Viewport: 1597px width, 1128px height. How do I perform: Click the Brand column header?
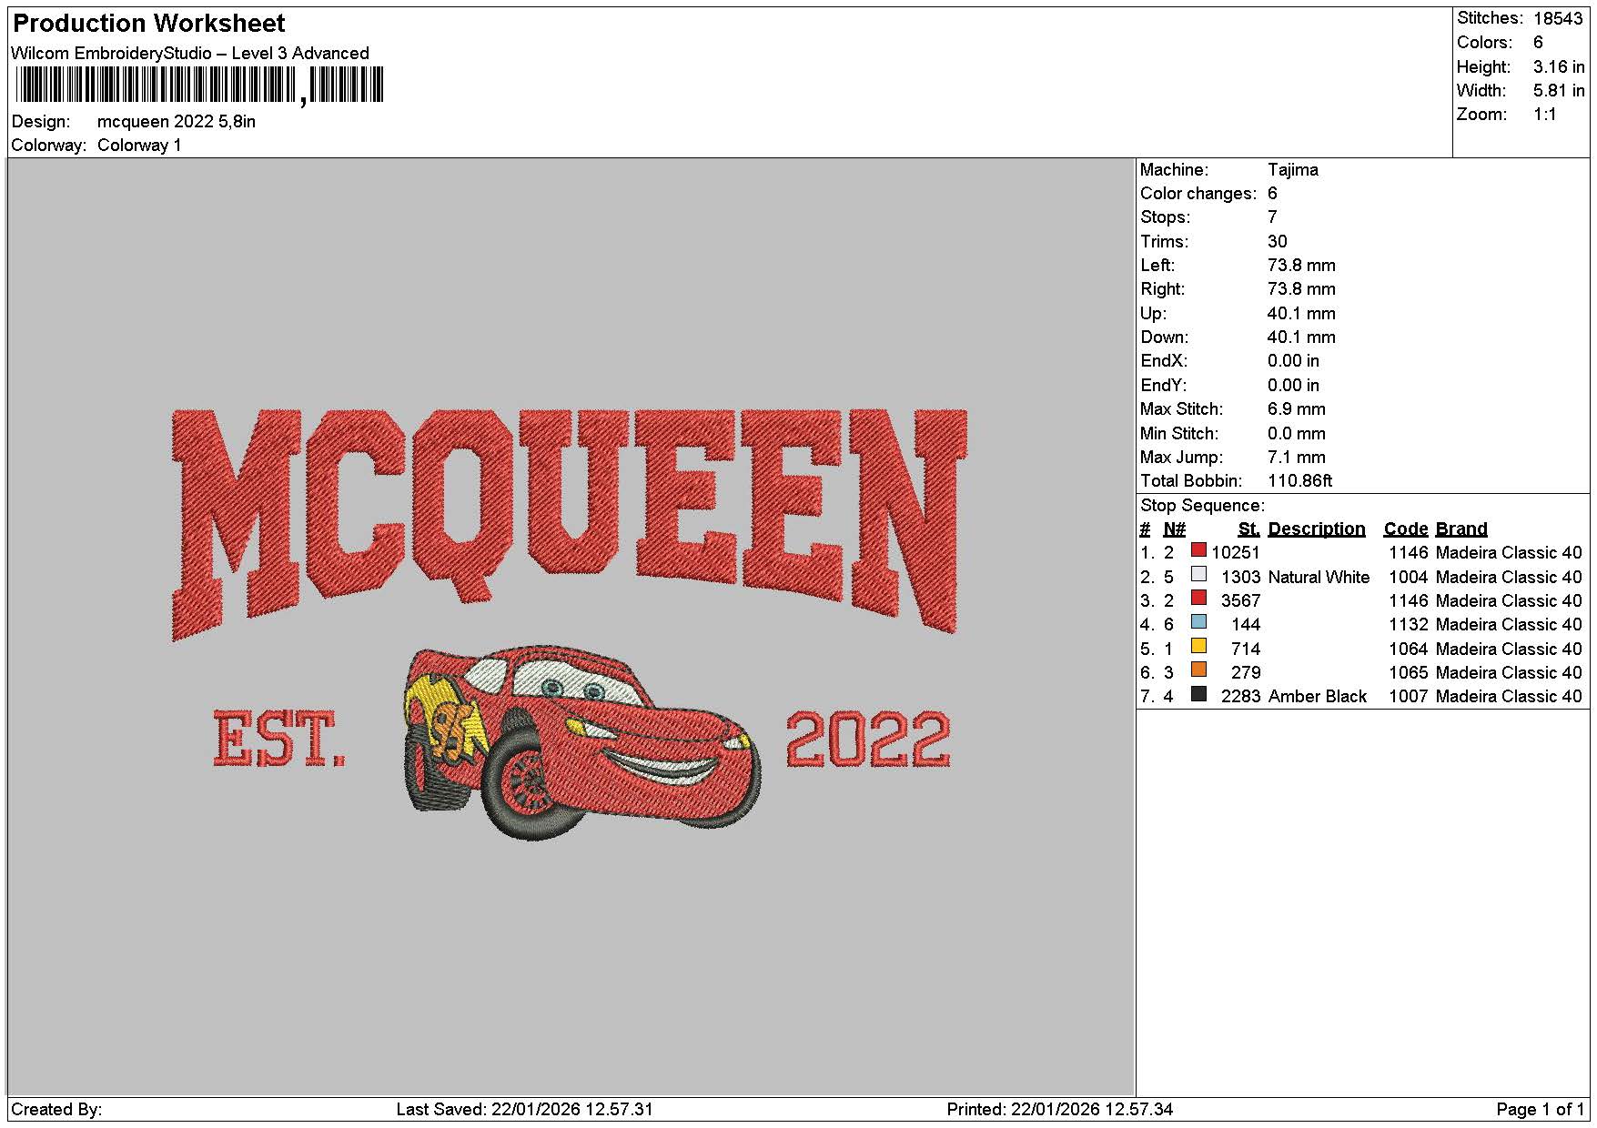click(1461, 529)
